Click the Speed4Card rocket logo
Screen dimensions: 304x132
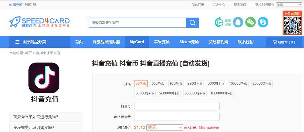[39, 22]
